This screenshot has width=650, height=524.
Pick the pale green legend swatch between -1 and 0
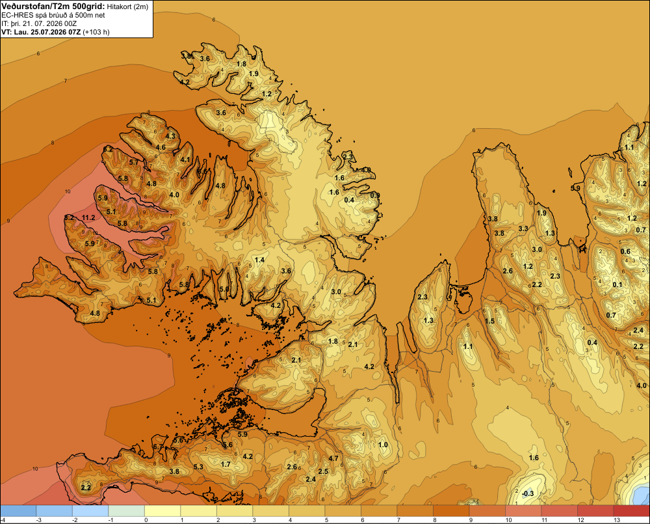coord(127,511)
